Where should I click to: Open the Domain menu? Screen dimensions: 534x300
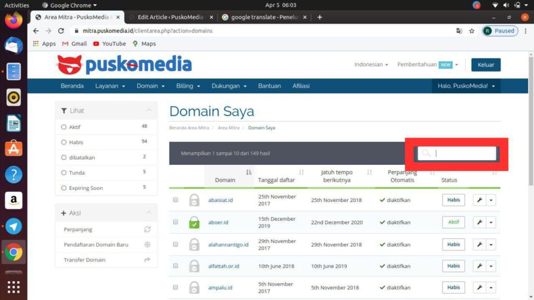pyautogui.click(x=151, y=86)
